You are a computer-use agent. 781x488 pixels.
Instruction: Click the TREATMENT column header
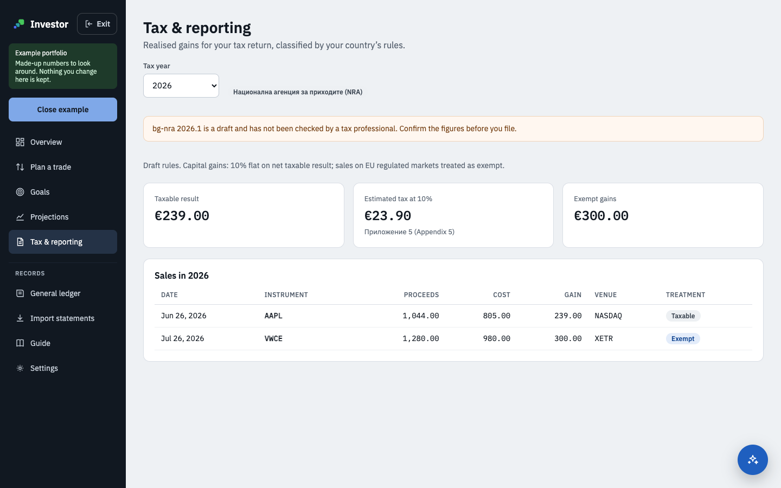686,295
